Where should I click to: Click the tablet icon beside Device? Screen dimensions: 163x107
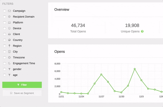tap(9, 28)
